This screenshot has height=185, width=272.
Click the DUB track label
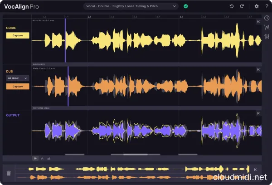click(10, 72)
